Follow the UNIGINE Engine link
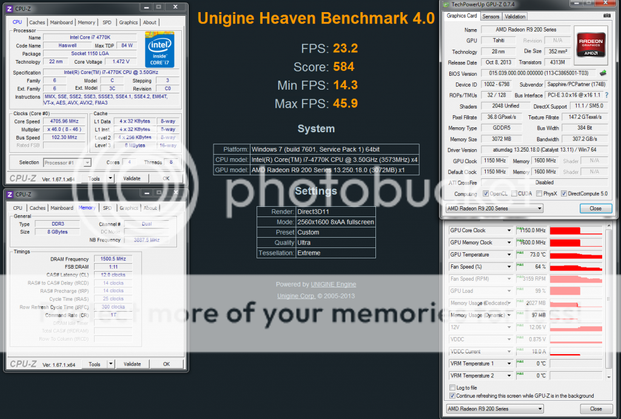 (x=333, y=284)
